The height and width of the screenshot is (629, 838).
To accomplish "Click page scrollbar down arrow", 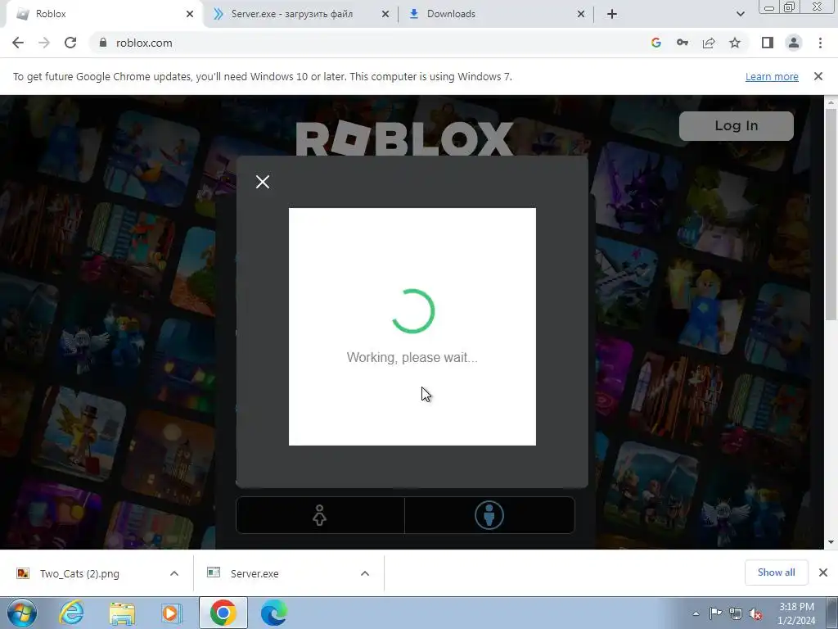I will (831, 542).
